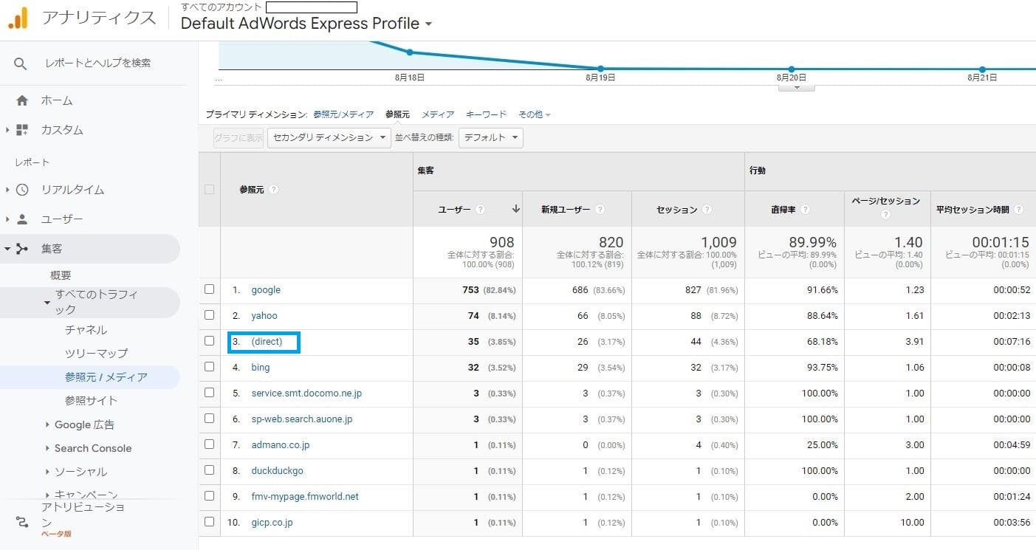Check the box for google row
This screenshot has width=1036, height=550.
tap(210, 289)
